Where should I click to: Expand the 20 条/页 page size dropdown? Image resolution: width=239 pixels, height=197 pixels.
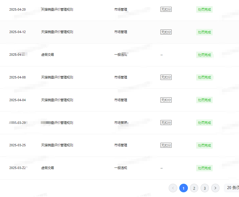tap(233, 188)
